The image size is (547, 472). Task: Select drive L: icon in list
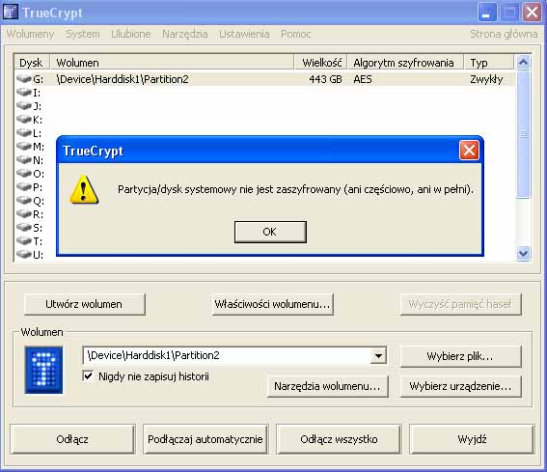[x=24, y=132]
